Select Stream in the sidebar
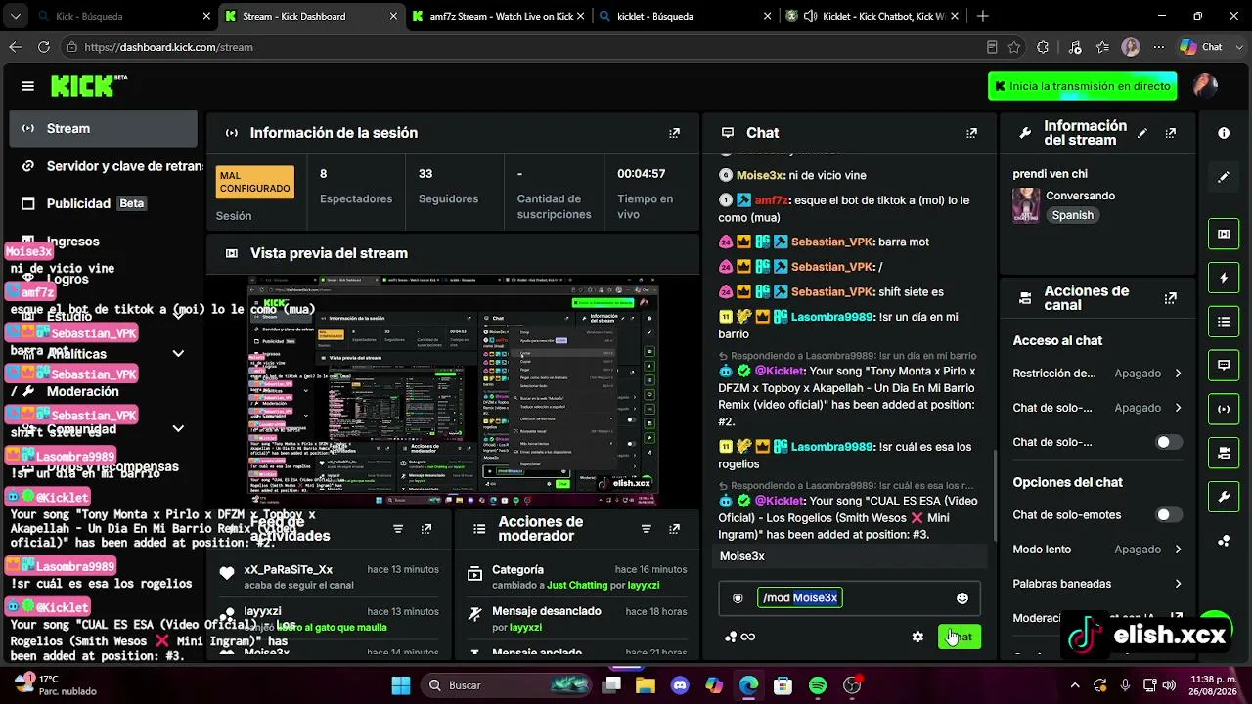1252x704 pixels. 104,129
